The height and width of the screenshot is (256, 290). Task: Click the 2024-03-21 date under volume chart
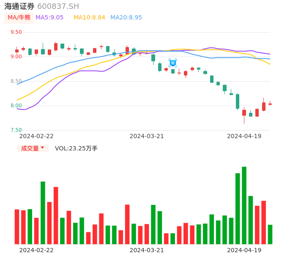(x=147, y=250)
